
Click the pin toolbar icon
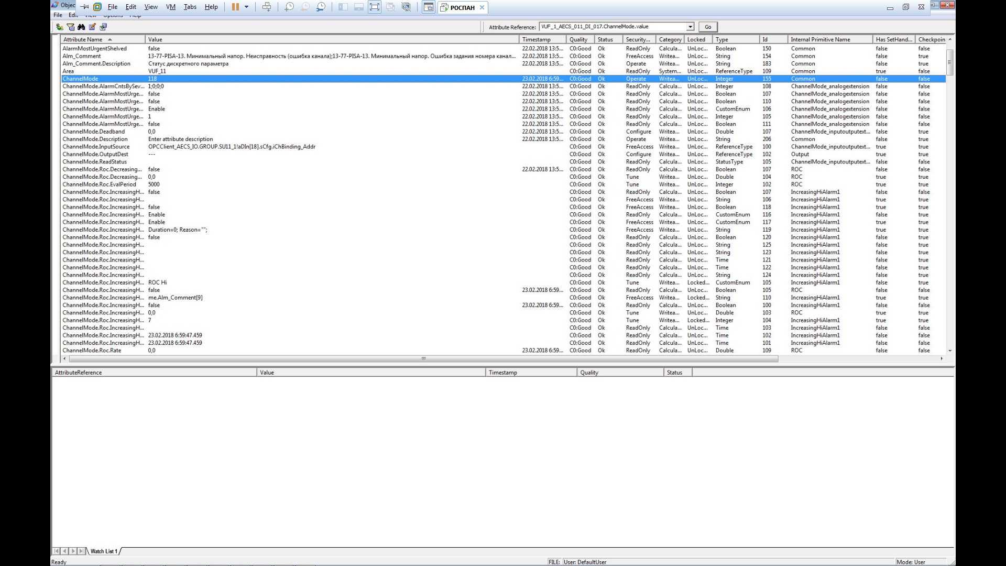pyautogui.click(x=85, y=7)
